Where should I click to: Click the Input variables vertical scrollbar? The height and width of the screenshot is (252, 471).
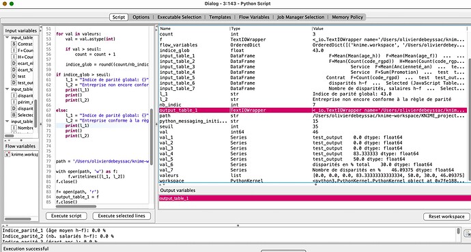click(x=35, y=113)
